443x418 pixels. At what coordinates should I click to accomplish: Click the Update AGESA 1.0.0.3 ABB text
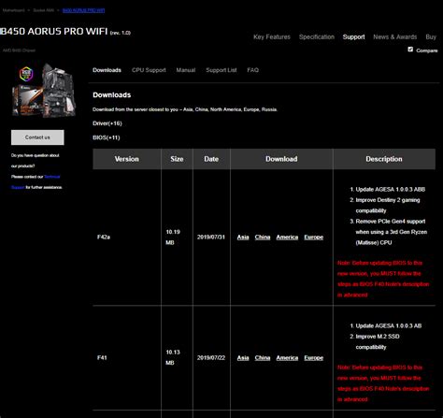(x=391, y=190)
